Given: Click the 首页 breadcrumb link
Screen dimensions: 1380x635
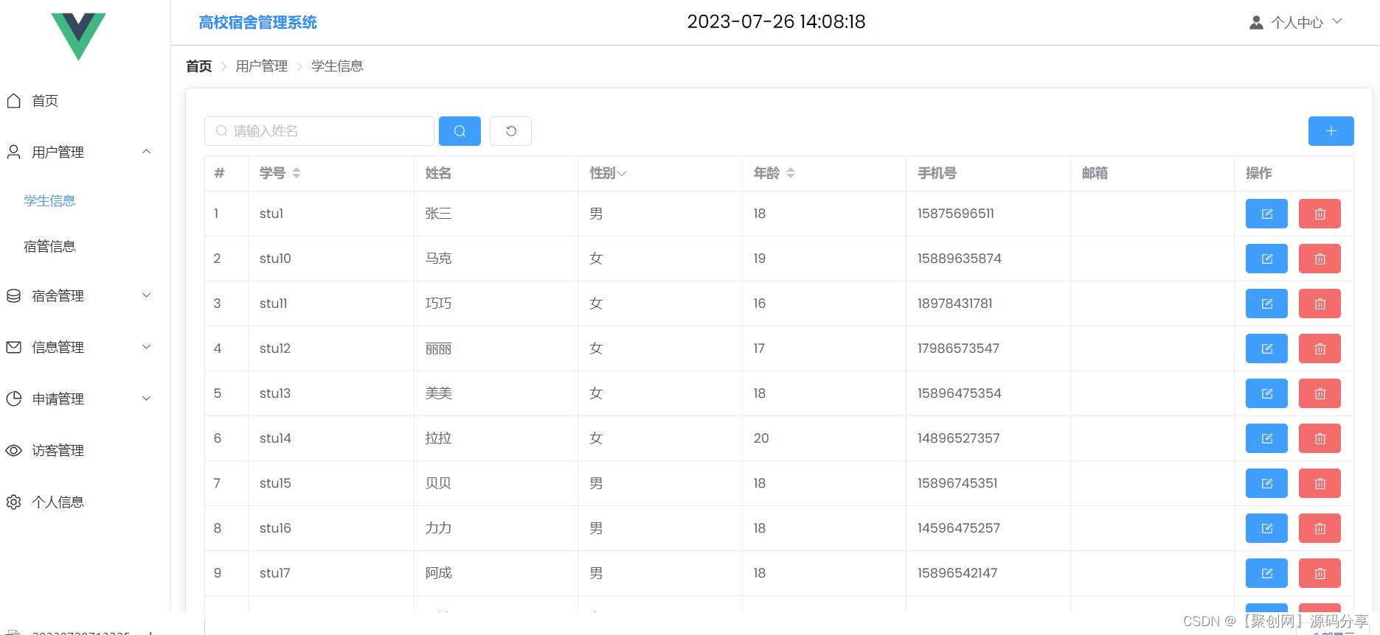Looking at the screenshot, I should click(x=198, y=66).
